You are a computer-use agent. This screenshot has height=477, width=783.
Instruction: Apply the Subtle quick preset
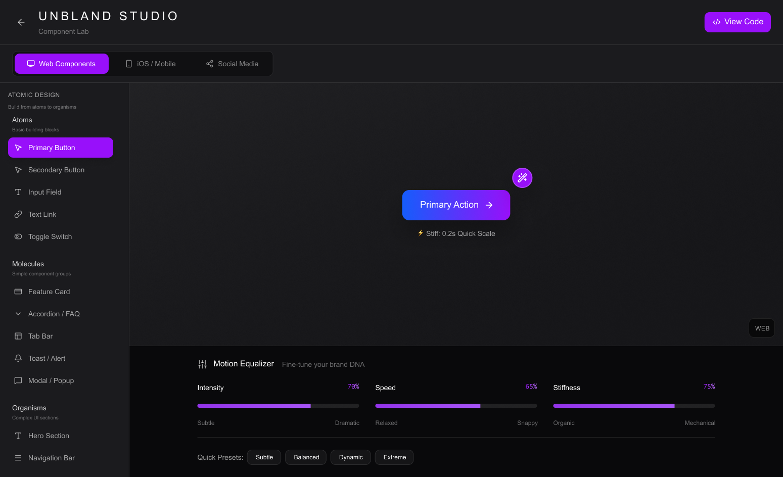(x=264, y=457)
